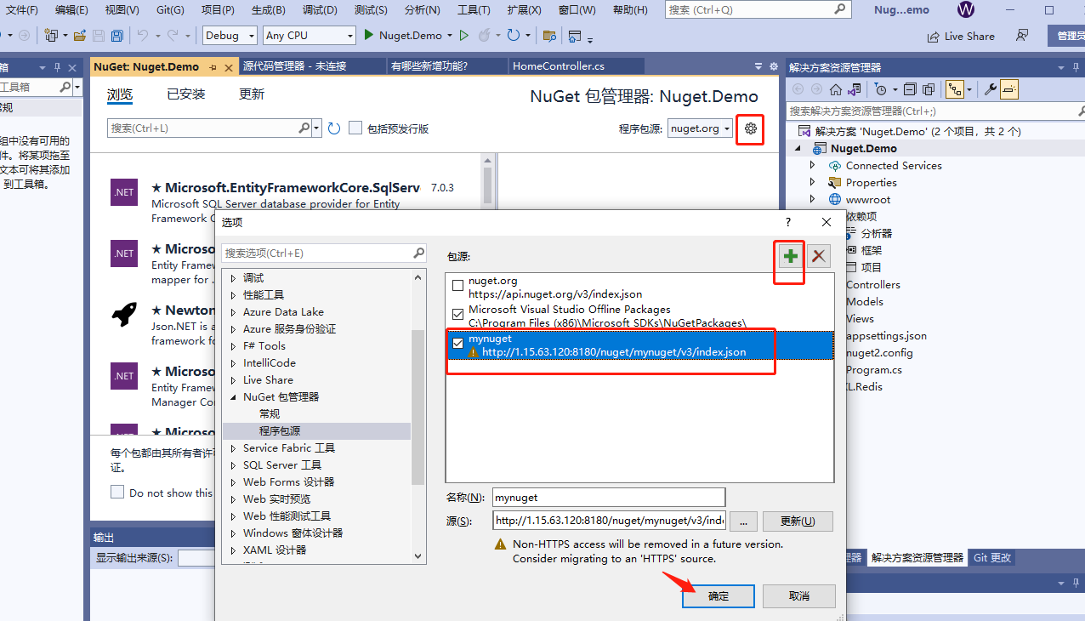The width and height of the screenshot is (1085, 621).
Task: Click the Show All Files icon in Solution Explorer
Action: (928, 89)
